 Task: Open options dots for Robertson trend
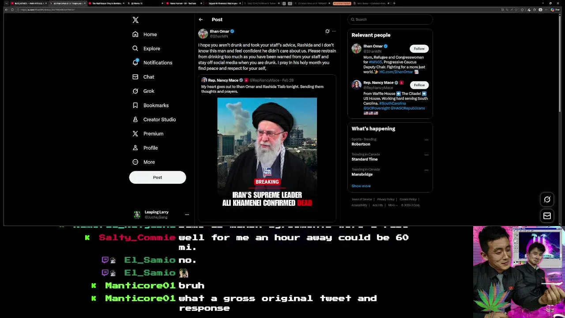coord(426,140)
